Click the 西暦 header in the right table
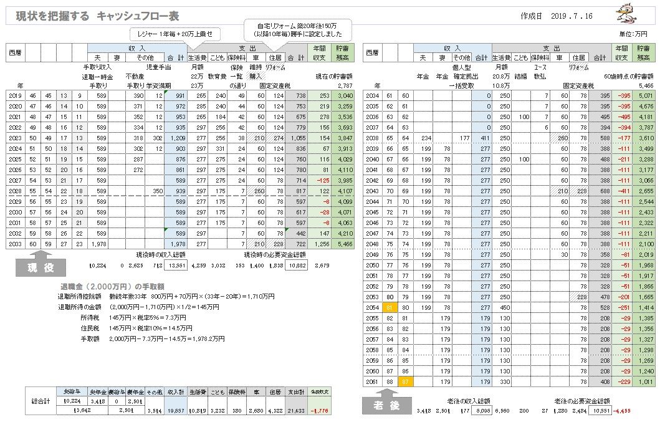This screenshot has height=422, width=665. tap(372, 52)
